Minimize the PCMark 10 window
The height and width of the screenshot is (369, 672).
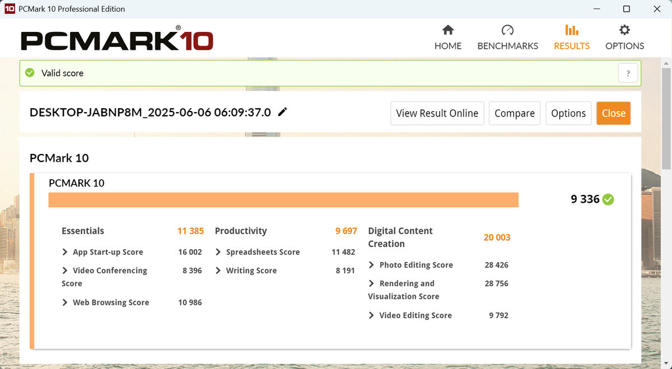[596, 9]
